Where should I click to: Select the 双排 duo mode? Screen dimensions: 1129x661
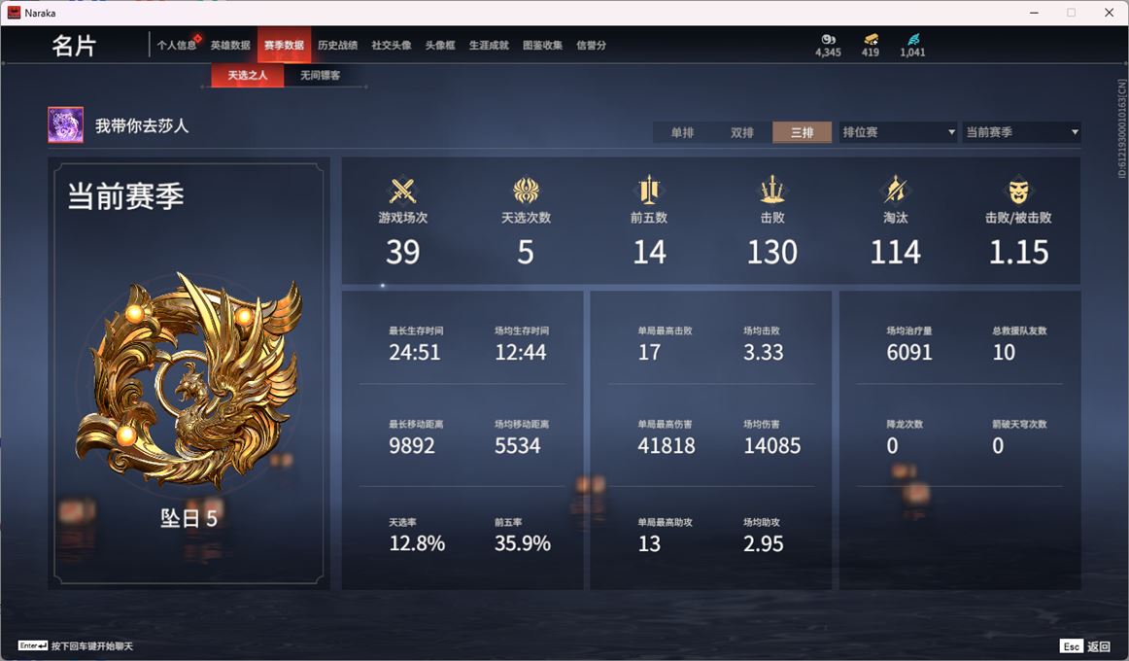pos(742,132)
